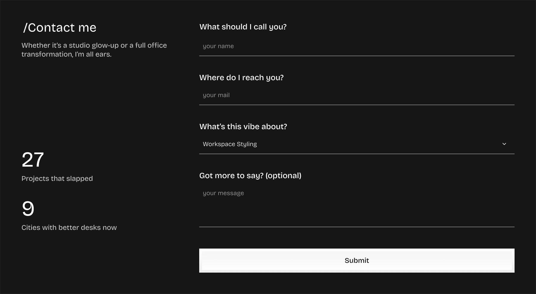The height and width of the screenshot is (294, 536).
Task: Click the "What should I call you?" label
Action: pos(243,27)
